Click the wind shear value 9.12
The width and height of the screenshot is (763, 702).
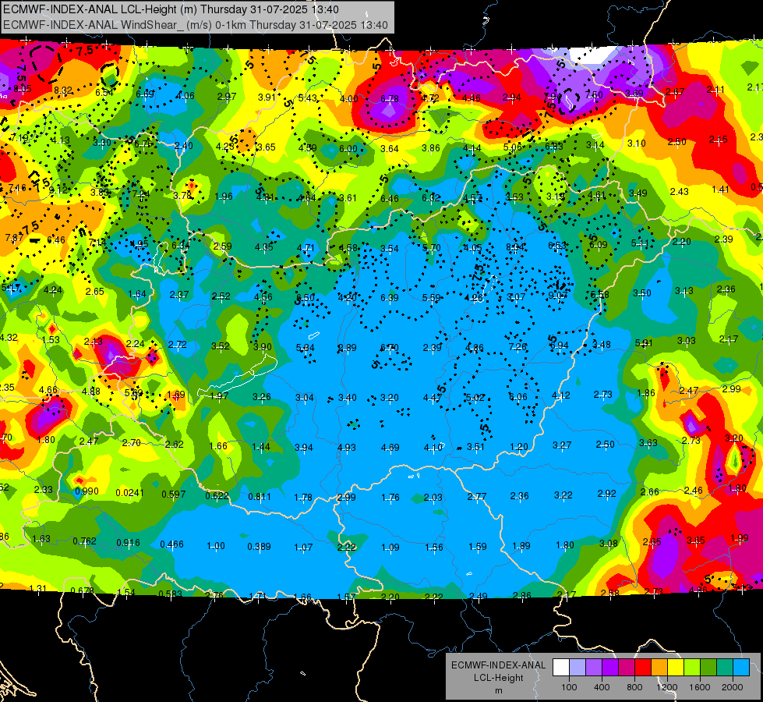(x=58, y=190)
